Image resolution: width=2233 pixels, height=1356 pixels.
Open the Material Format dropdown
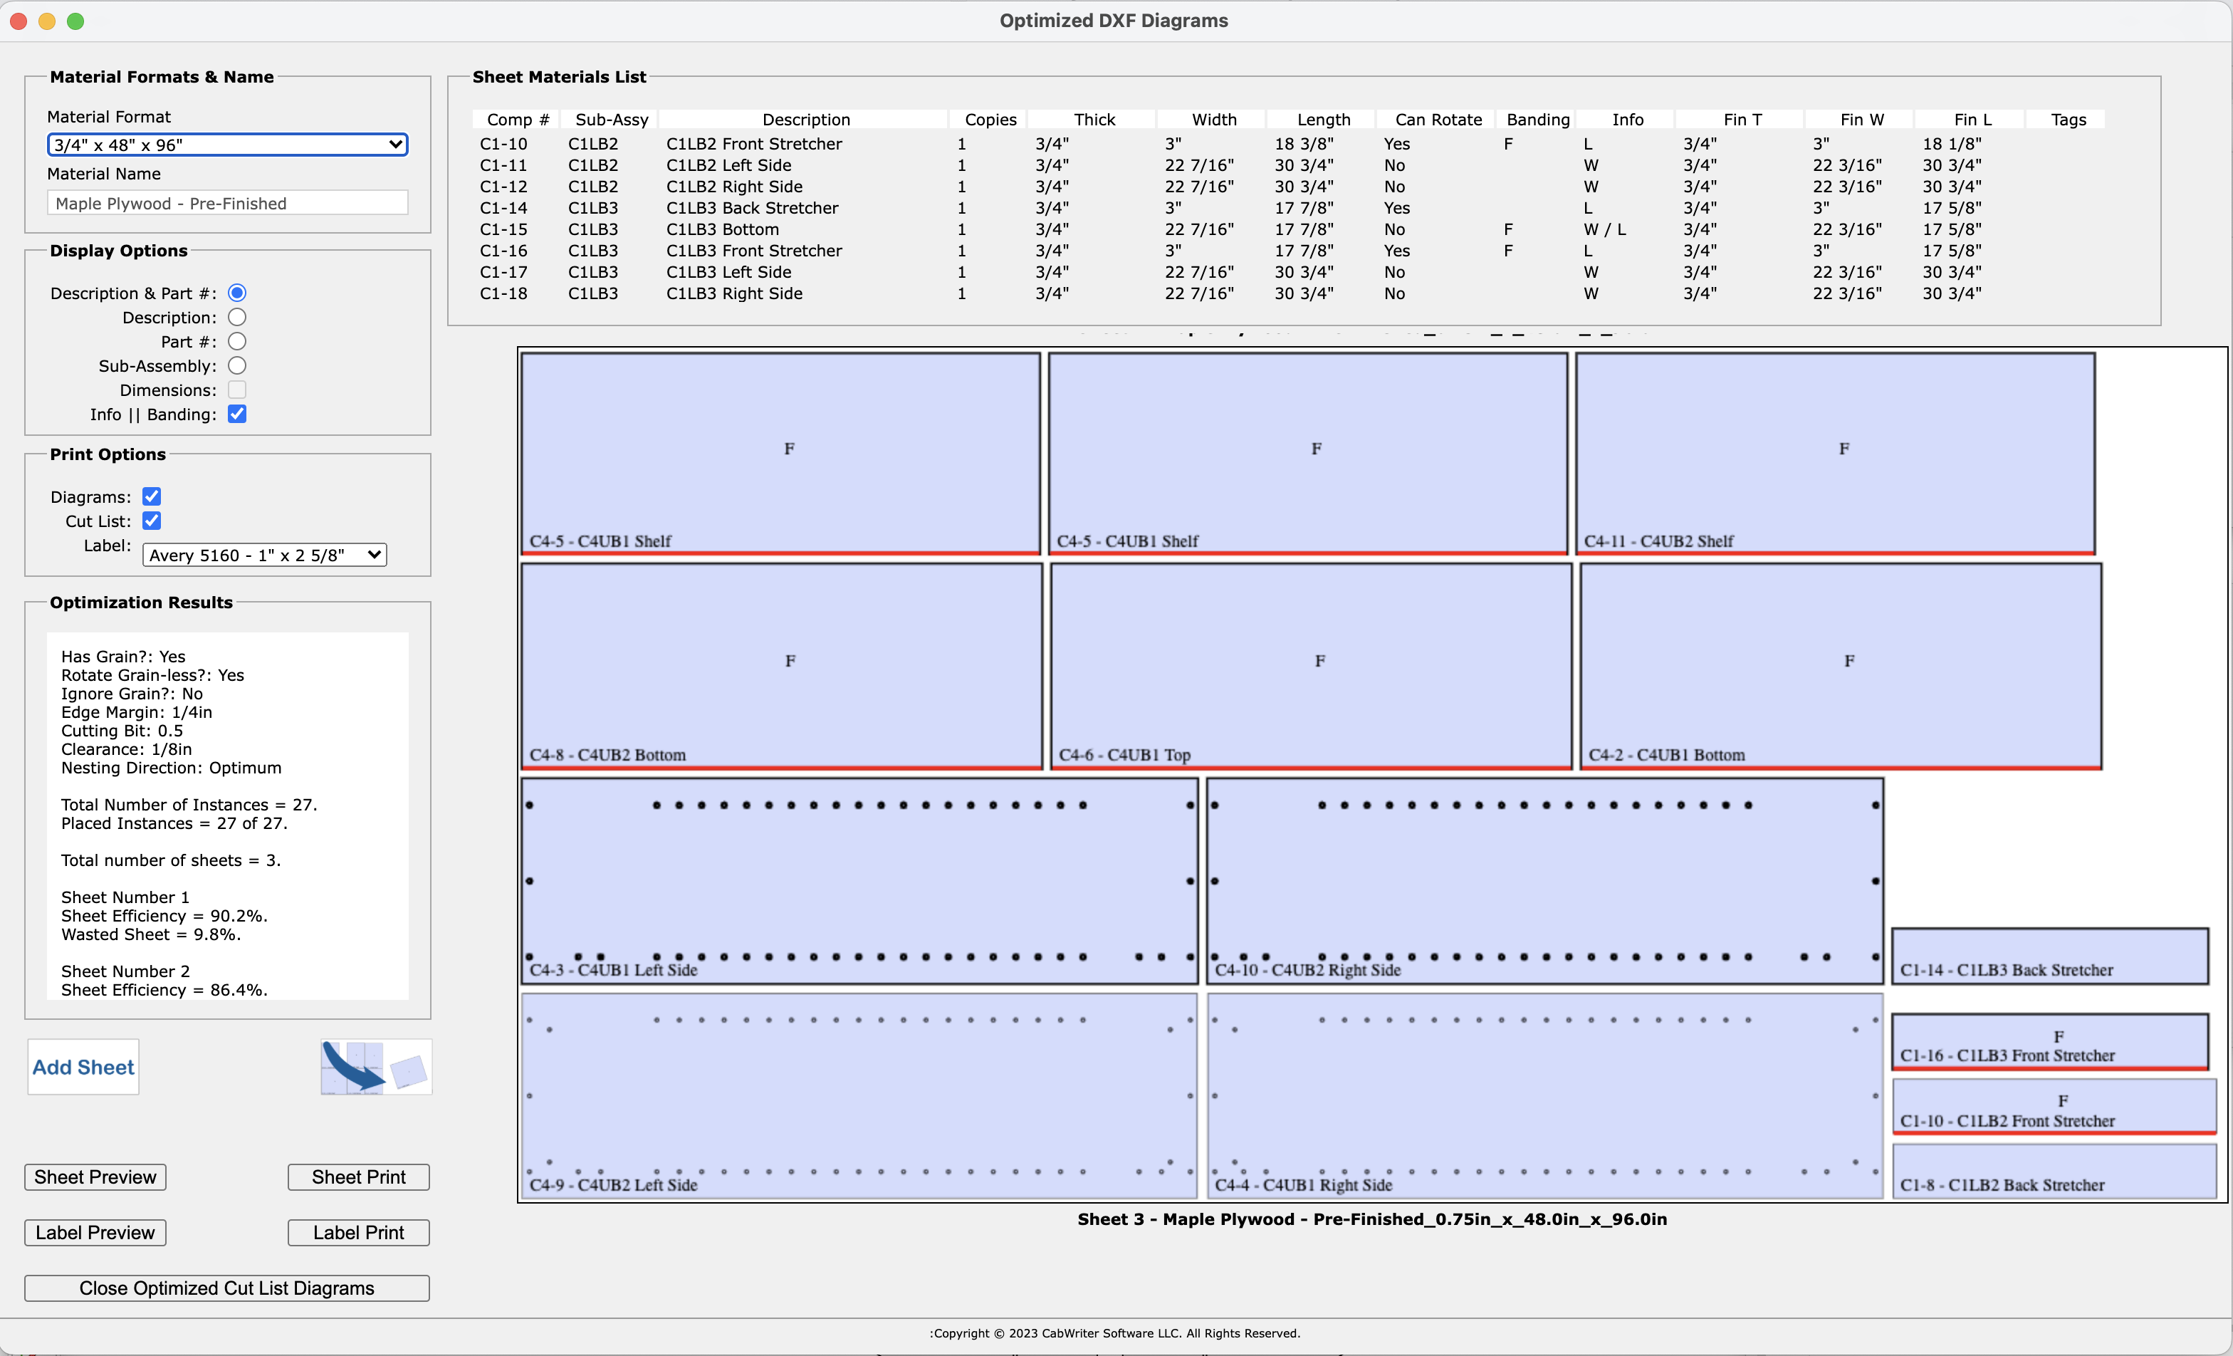[x=226, y=144]
